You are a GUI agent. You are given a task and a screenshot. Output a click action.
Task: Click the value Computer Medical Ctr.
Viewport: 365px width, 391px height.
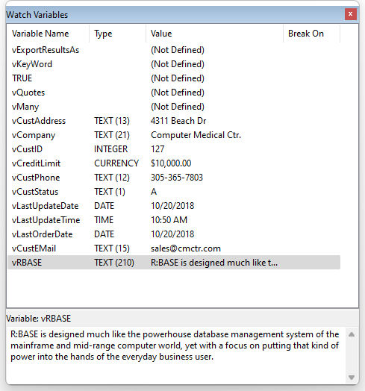pyautogui.click(x=196, y=135)
